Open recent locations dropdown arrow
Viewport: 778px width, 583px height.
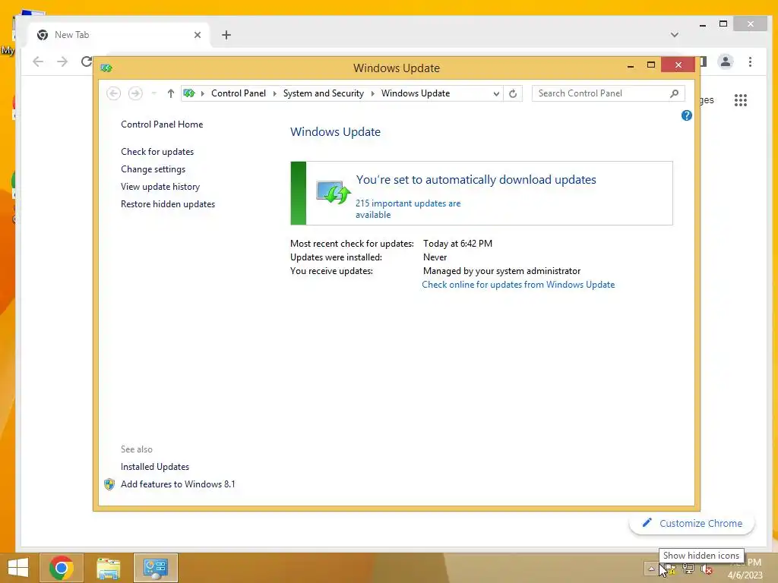(x=153, y=93)
